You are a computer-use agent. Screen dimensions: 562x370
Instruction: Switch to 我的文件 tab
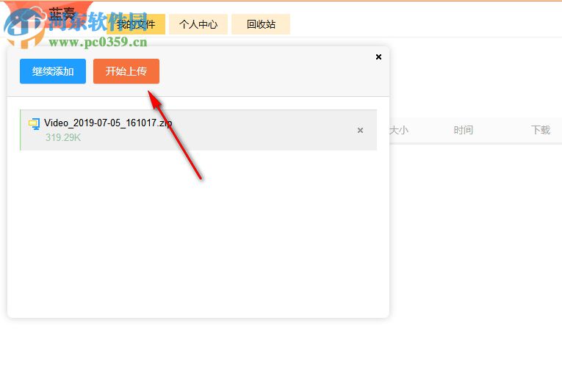(136, 24)
